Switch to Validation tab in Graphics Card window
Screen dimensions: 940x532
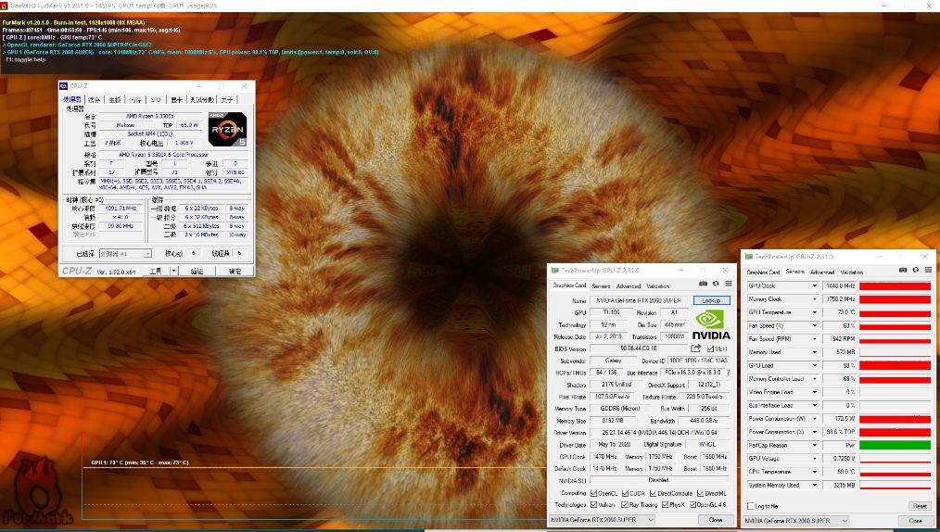[657, 285]
